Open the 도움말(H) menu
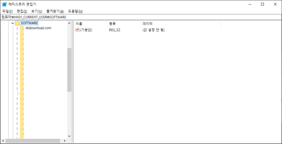 (75, 11)
